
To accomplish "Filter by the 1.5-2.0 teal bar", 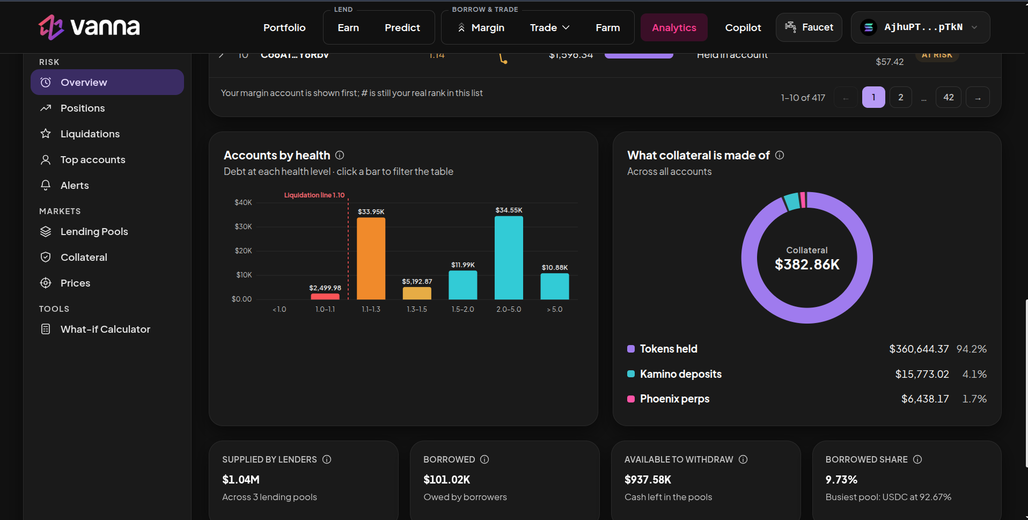I will pos(462,285).
